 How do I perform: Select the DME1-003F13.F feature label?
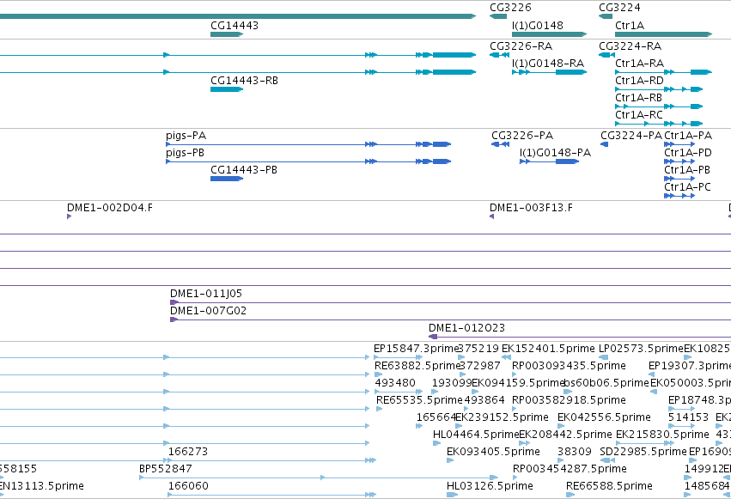532,208
